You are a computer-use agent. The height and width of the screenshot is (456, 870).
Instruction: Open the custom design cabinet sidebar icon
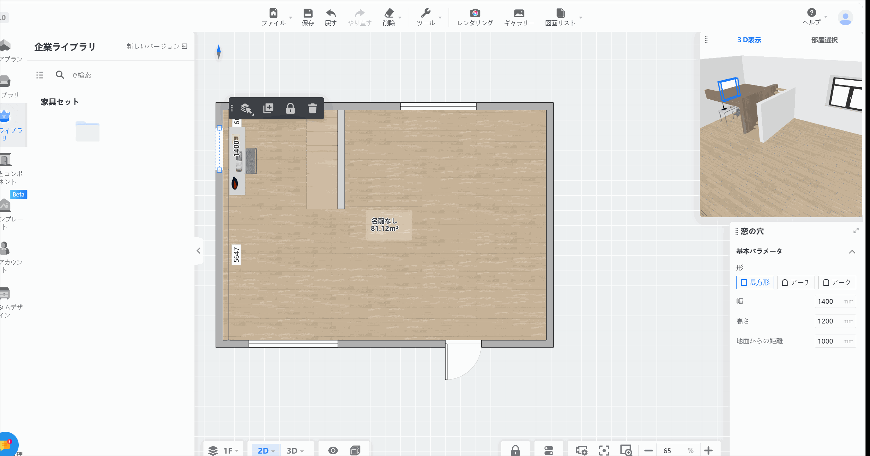click(x=5, y=293)
